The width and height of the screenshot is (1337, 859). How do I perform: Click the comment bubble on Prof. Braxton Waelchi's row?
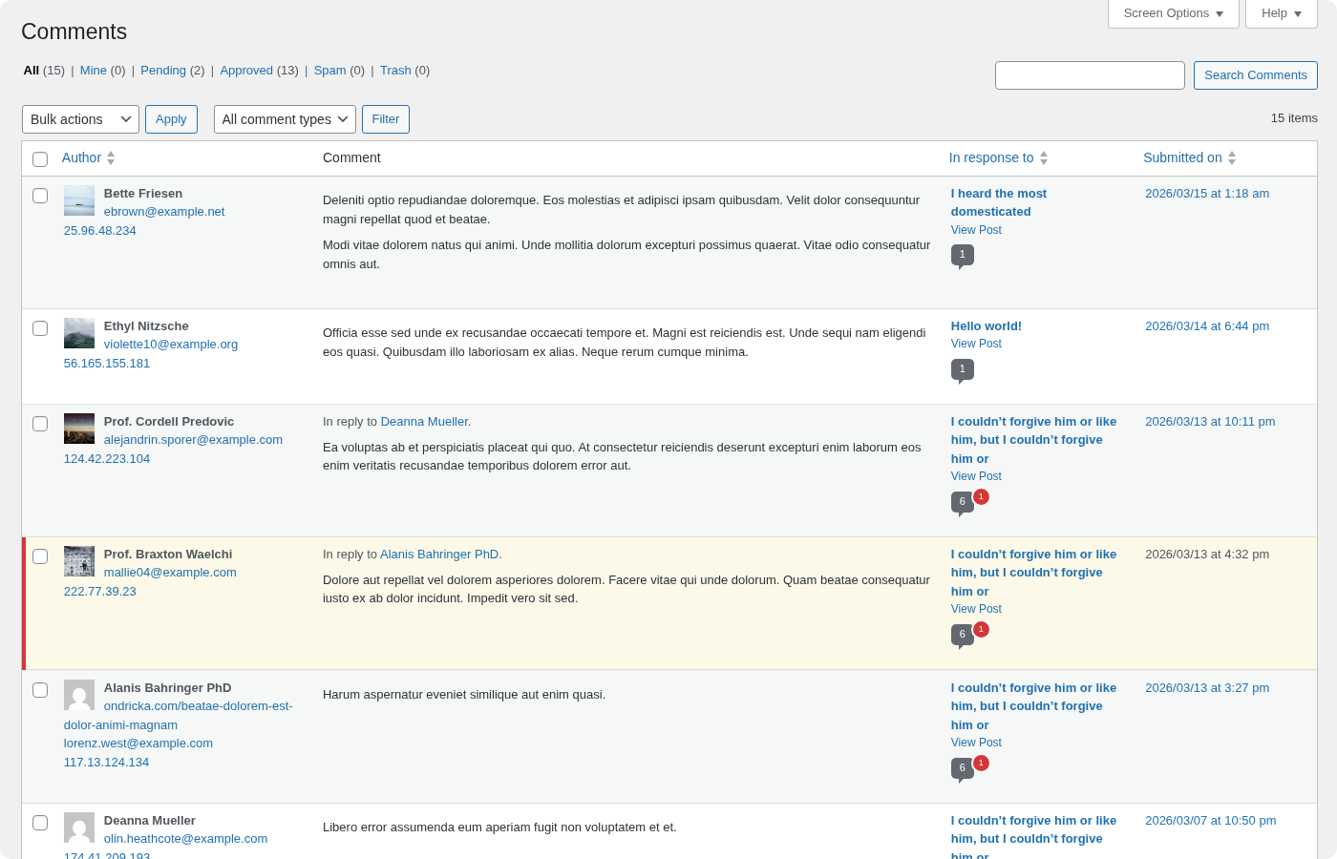click(x=962, y=634)
